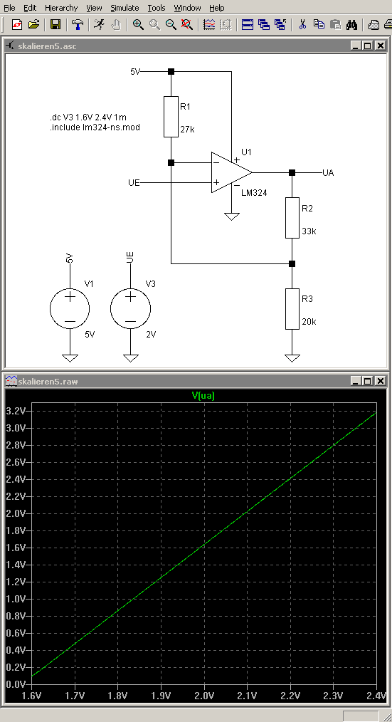Click the Open file folder icon

point(33,24)
